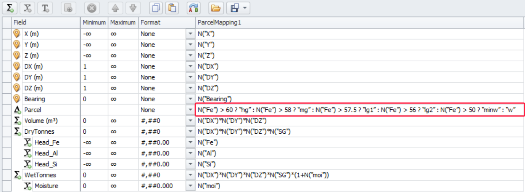Select the N("Fe") cell in Head_Fe row

[360, 142]
